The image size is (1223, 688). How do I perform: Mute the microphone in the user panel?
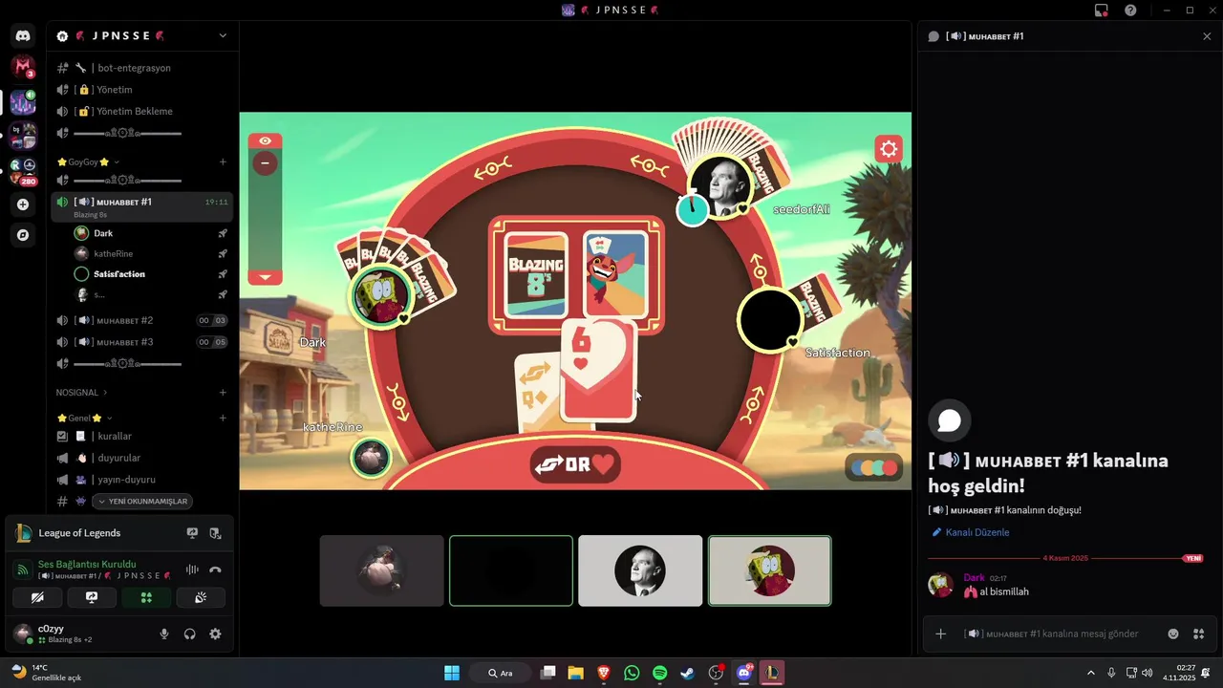(164, 634)
